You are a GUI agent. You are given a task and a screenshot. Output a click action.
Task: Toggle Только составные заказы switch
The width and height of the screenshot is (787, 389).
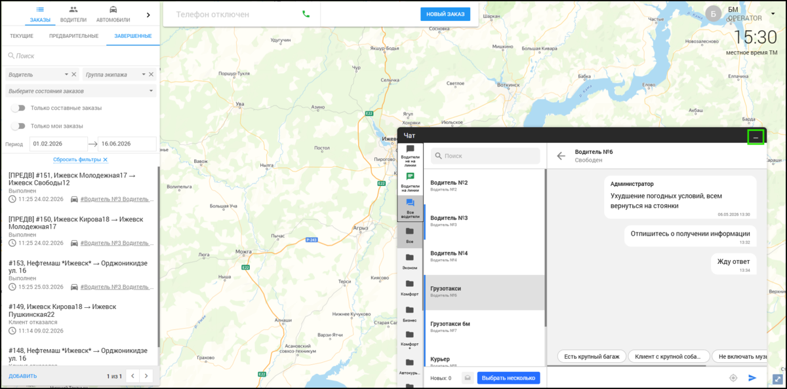pyautogui.click(x=18, y=108)
